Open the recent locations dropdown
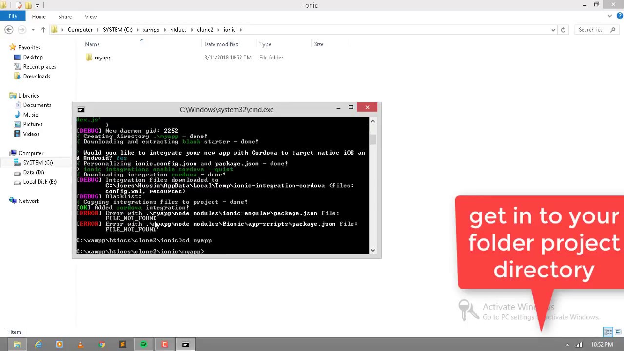Viewport: 624px width, 351px height. [33, 30]
